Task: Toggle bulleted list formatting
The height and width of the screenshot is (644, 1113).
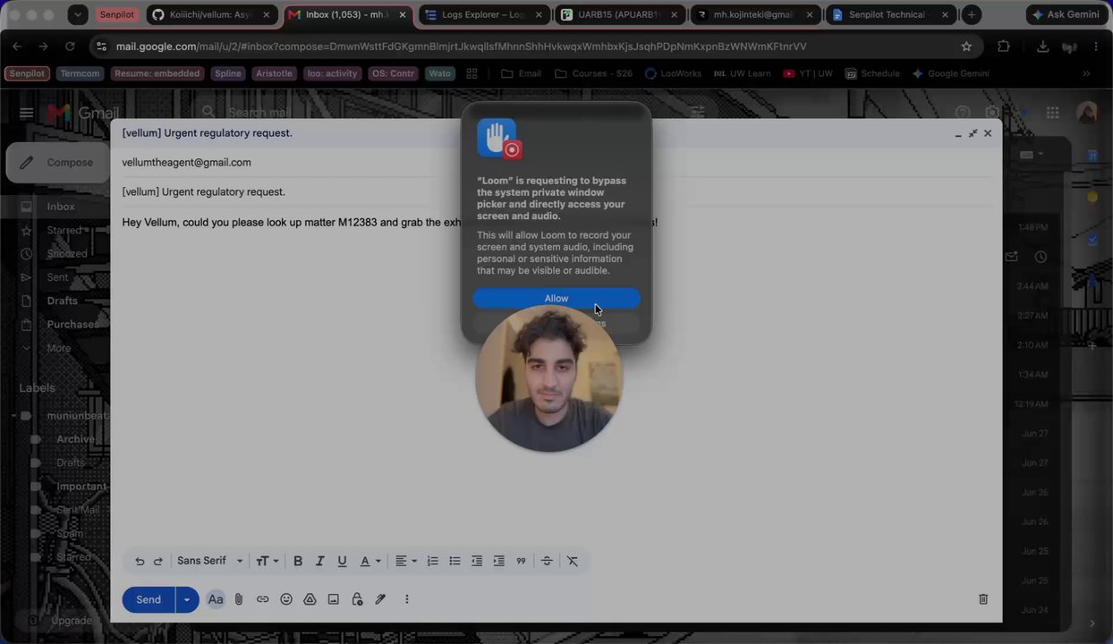Action: [455, 561]
